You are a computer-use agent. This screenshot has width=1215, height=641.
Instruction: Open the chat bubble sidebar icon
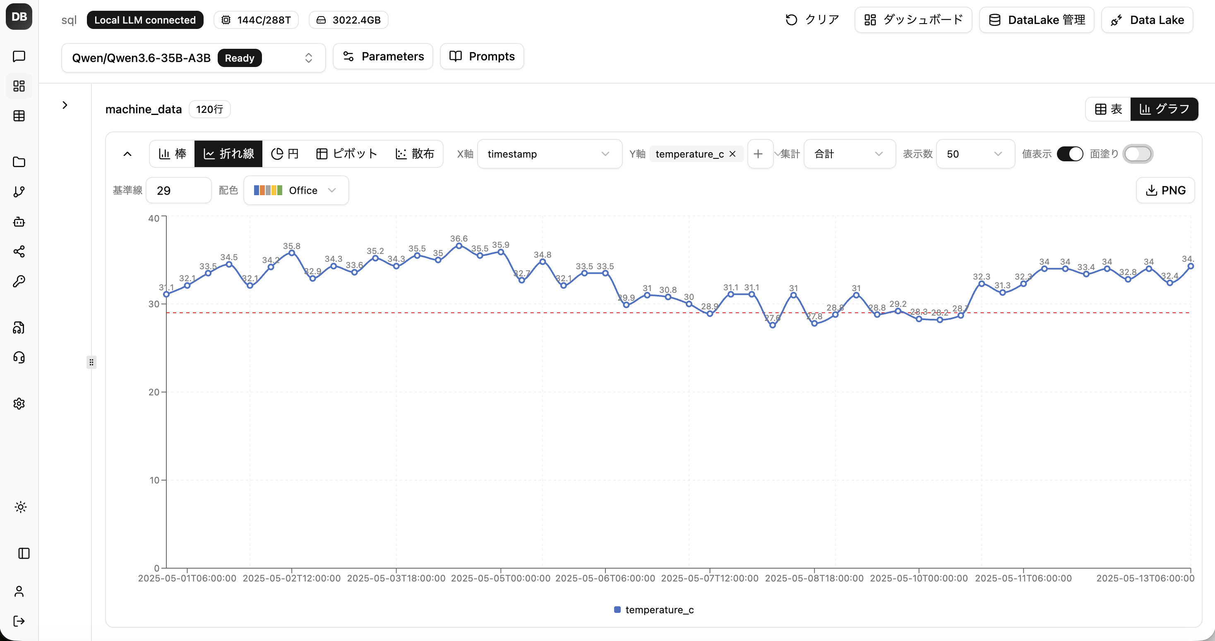click(x=19, y=56)
